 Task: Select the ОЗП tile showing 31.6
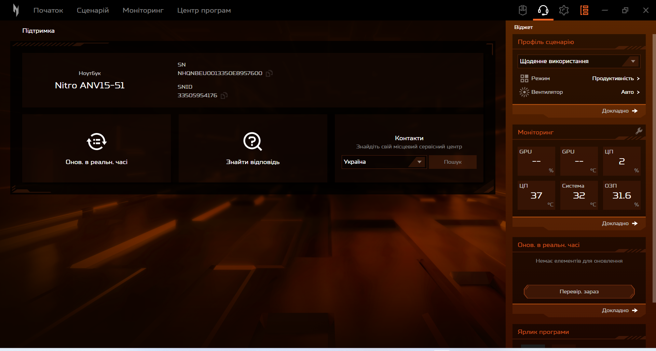click(x=622, y=195)
